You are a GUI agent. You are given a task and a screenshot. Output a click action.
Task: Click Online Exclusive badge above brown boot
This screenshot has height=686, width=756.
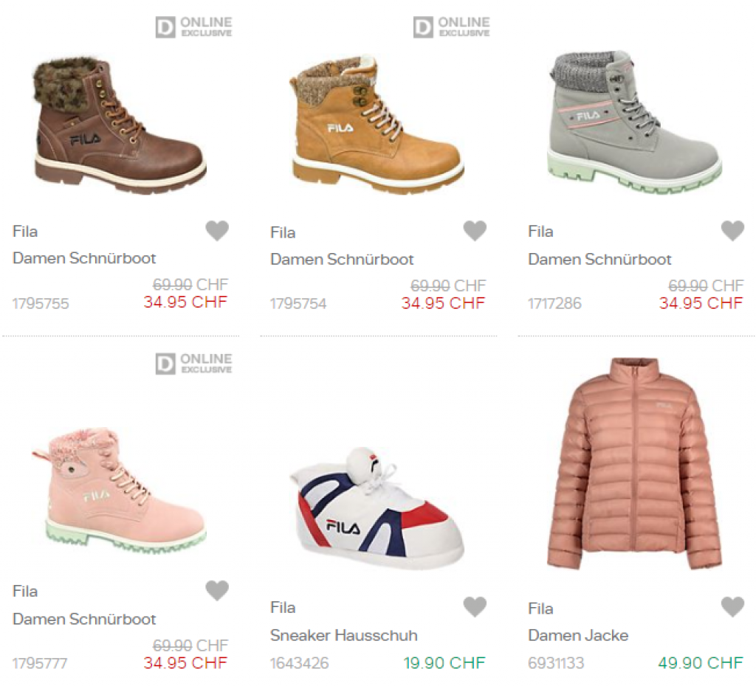tap(194, 27)
